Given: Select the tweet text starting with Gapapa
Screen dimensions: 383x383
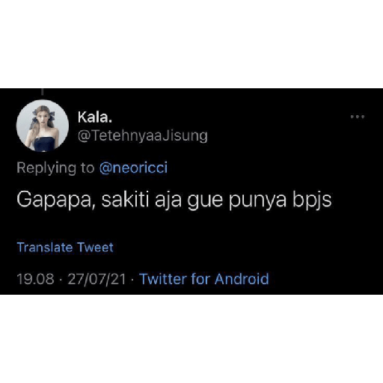Looking at the screenshot, I should point(174,200).
